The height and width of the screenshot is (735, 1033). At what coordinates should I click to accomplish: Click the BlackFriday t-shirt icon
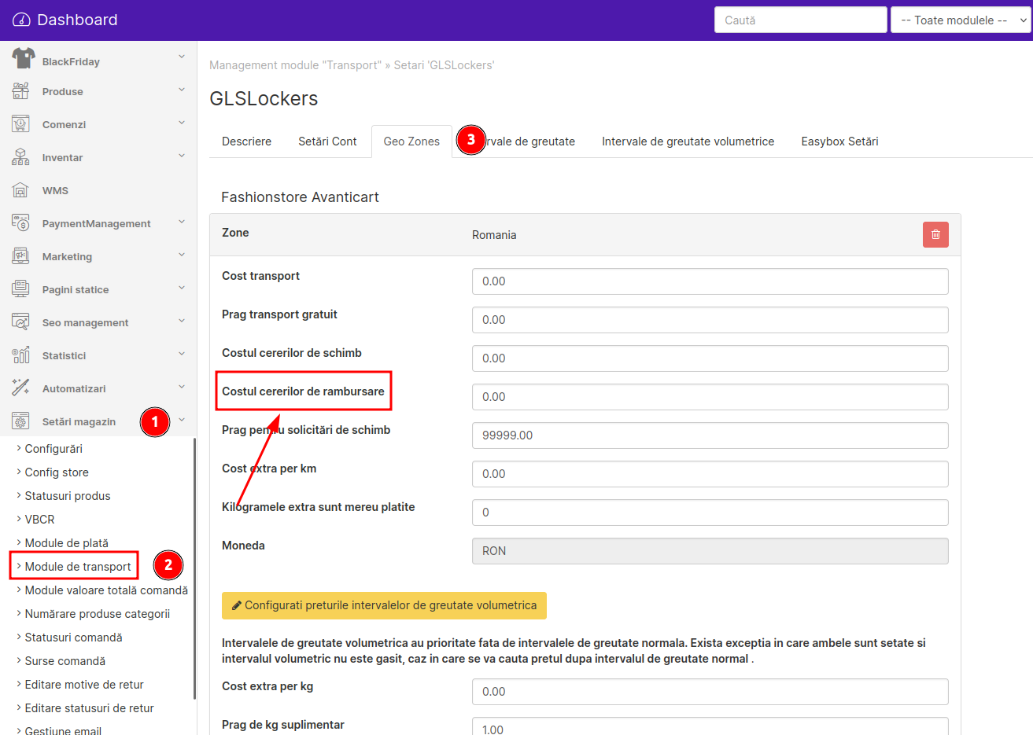click(x=23, y=58)
